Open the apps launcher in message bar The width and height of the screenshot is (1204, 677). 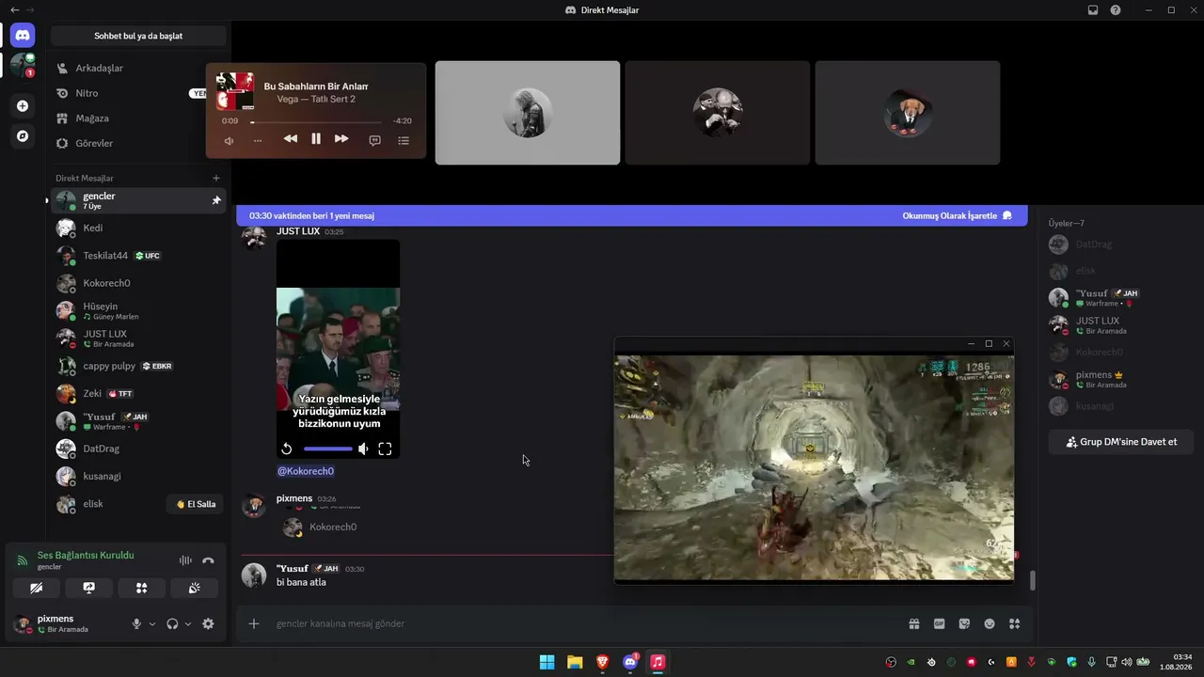[1015, 623]
